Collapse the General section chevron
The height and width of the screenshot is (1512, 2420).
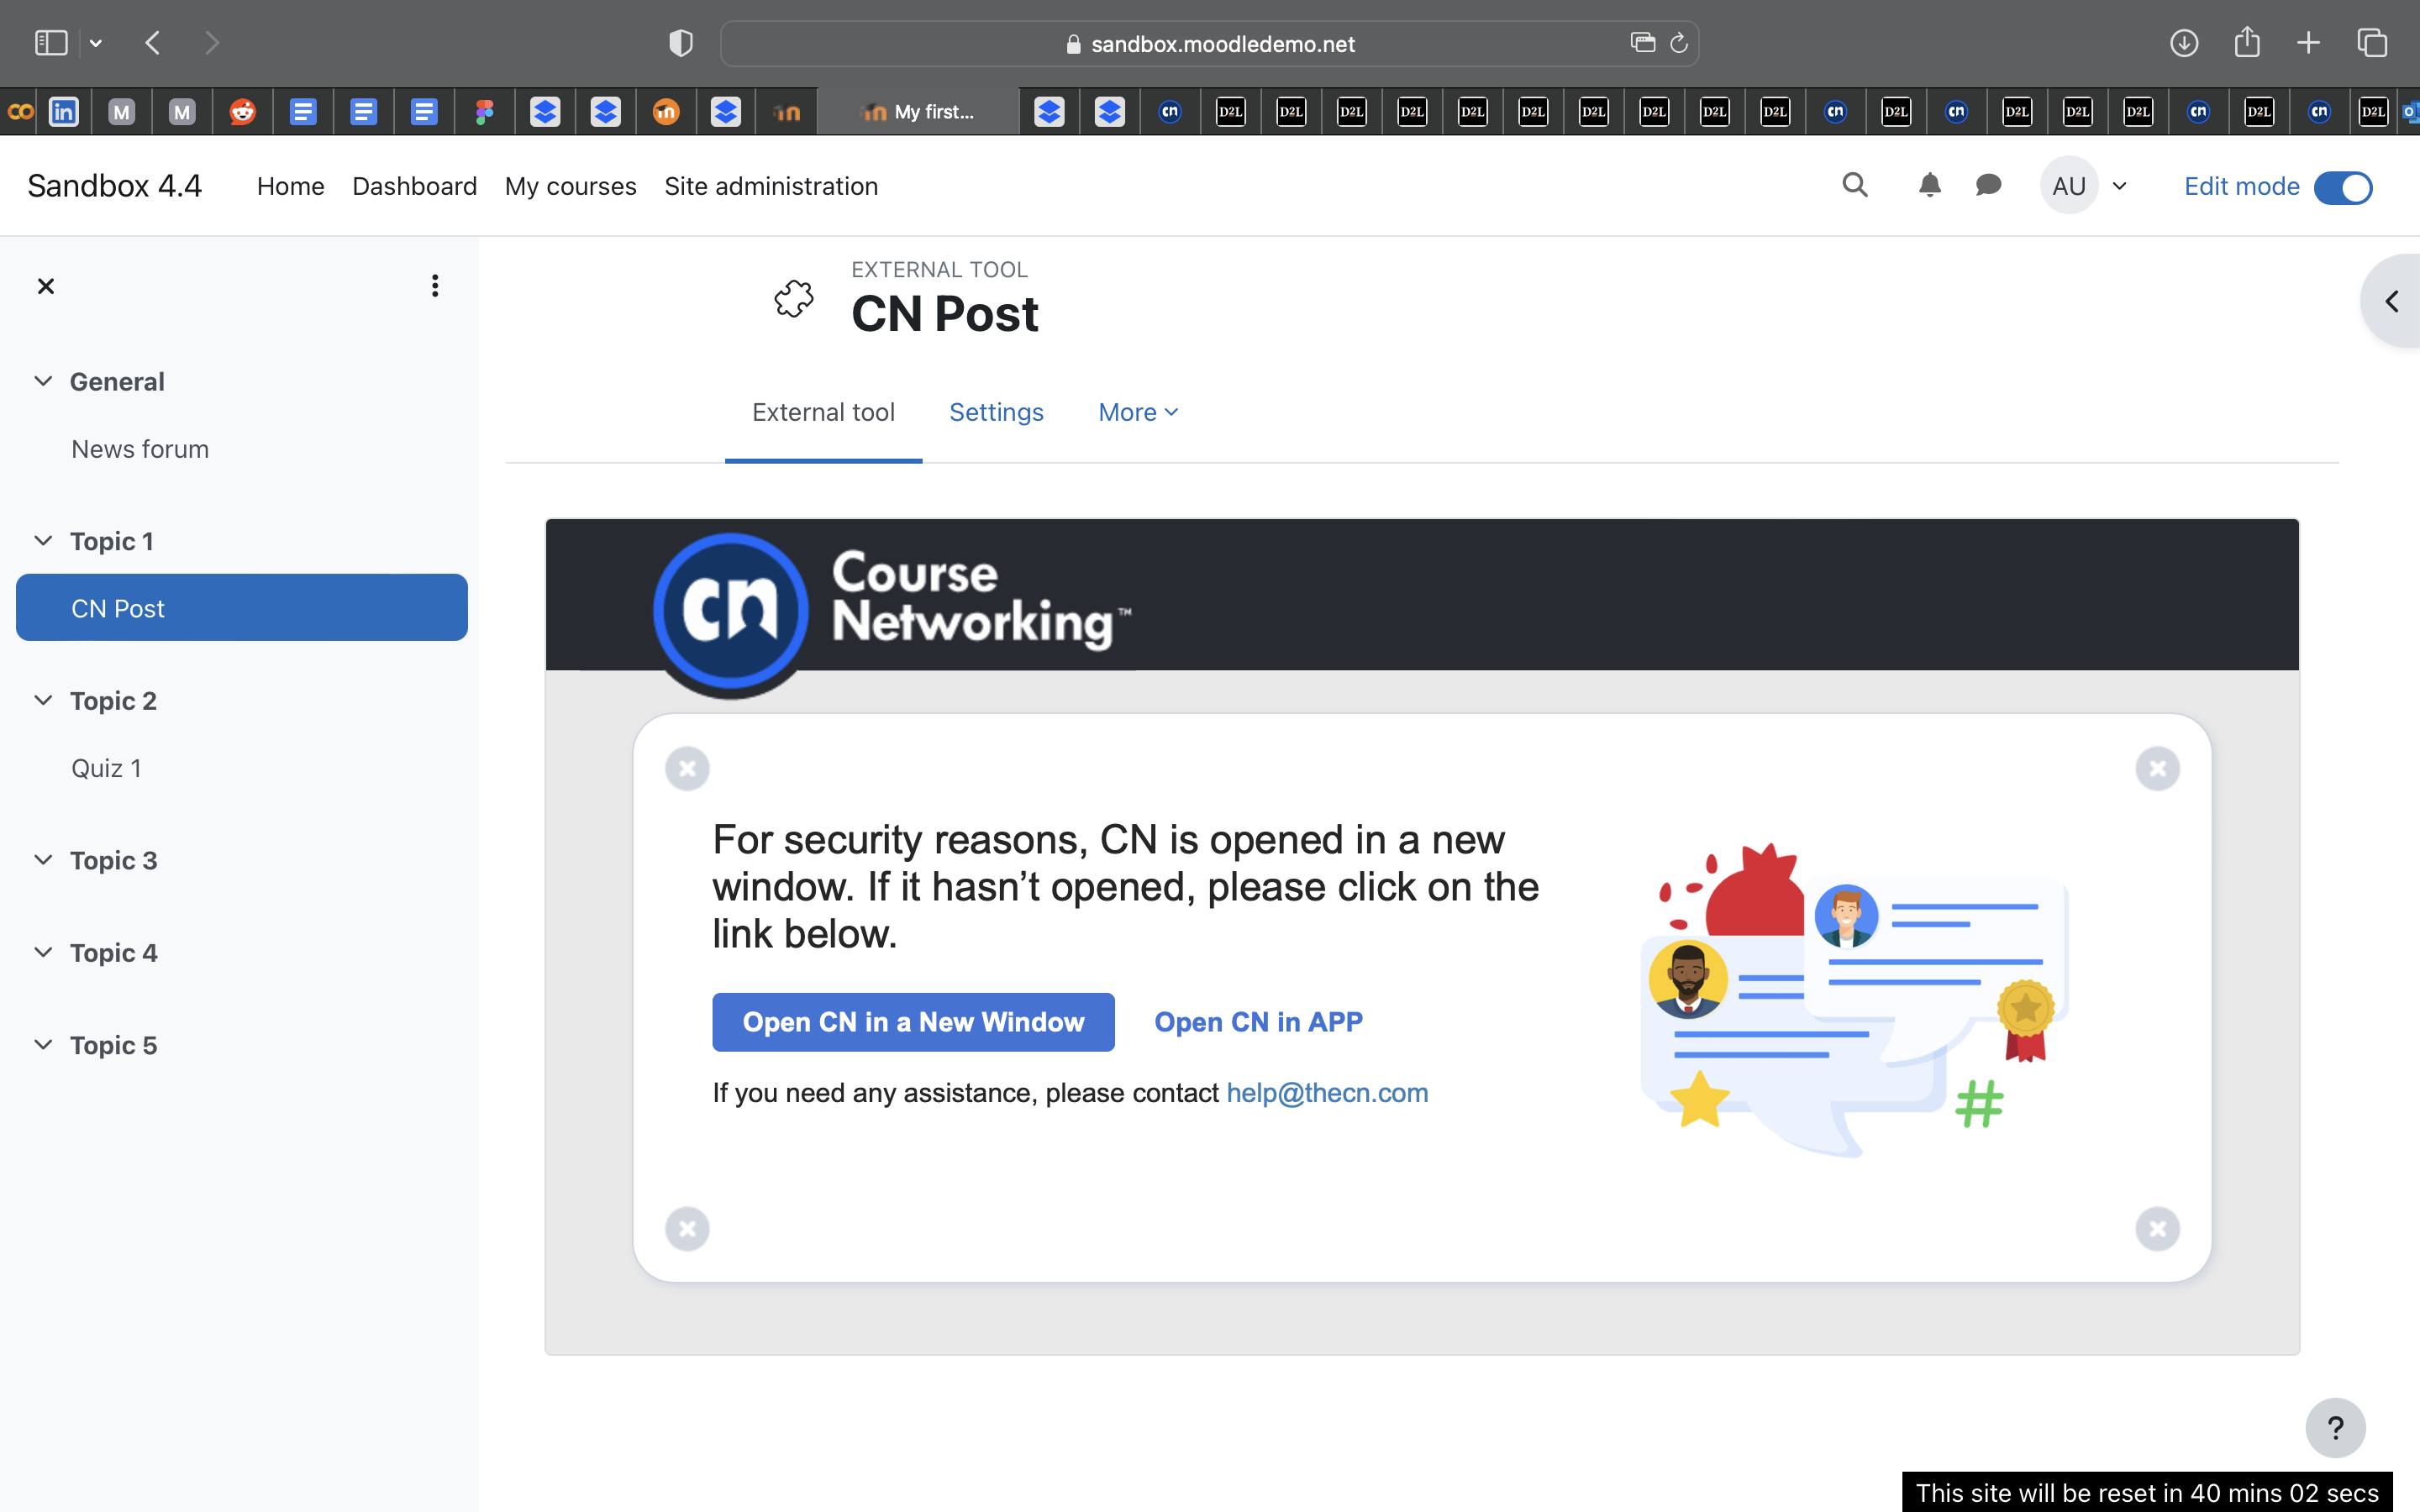coord(43,381)
